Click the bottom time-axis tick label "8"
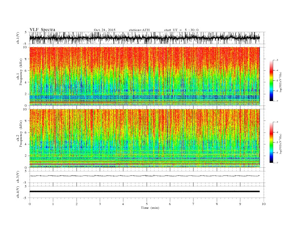Screen dimensions: 297x229 click(x=217, y=204)
